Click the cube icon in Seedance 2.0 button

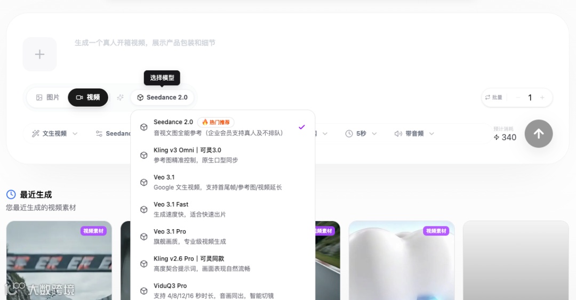140,98
